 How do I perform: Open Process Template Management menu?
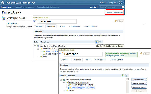point(48,7)
